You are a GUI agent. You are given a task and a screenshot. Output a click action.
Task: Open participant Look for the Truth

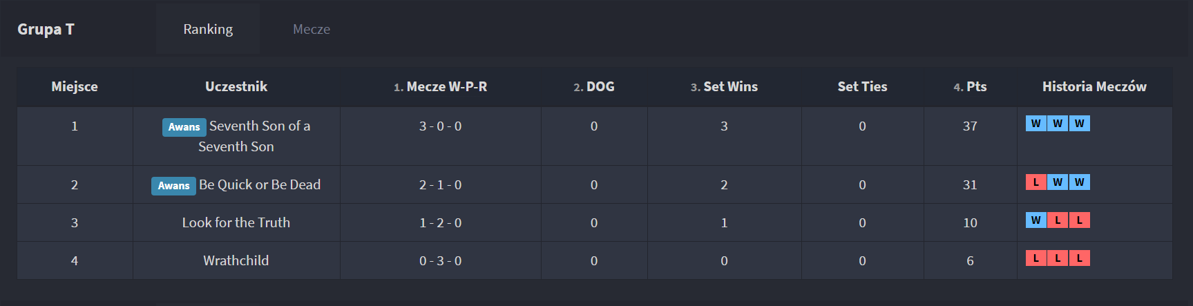coord(236,222)
